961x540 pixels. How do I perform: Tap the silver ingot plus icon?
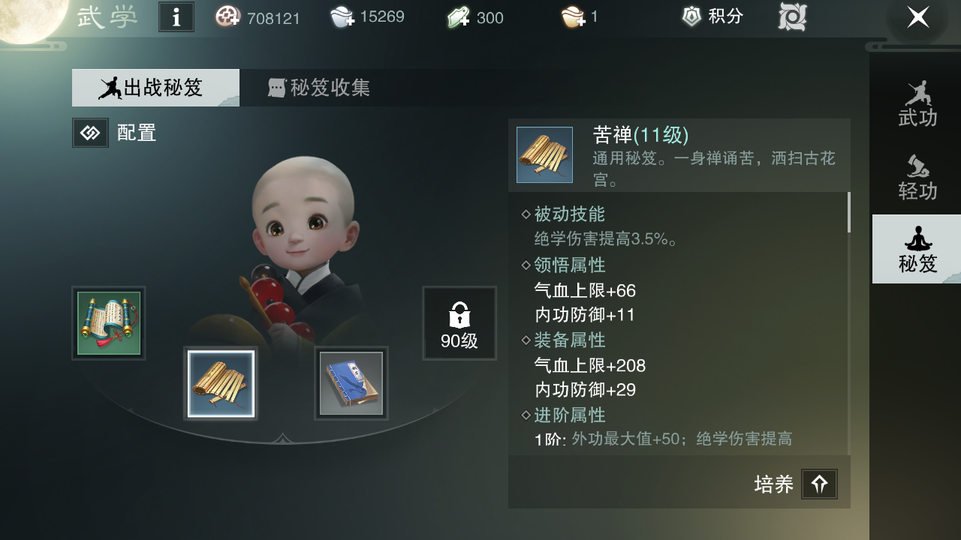[x=343, y=17]
